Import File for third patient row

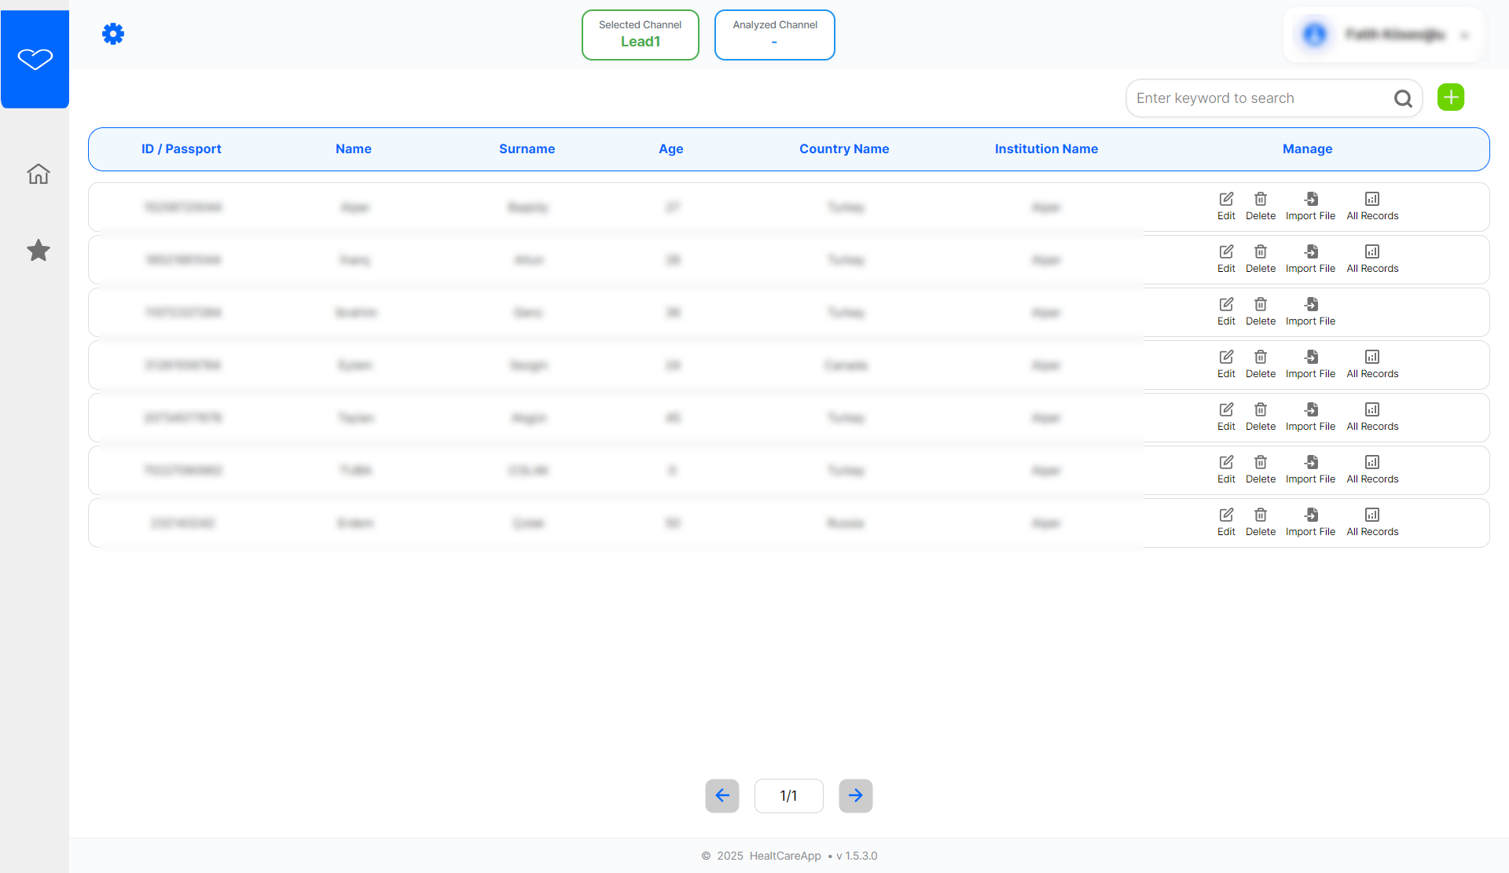click(x=1310, y=311)
